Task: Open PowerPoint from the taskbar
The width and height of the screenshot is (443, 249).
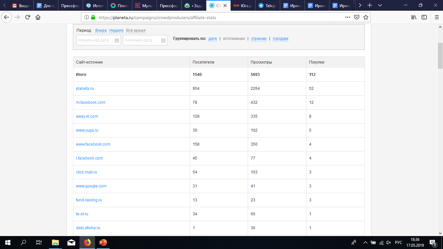Action: (103, 243)
